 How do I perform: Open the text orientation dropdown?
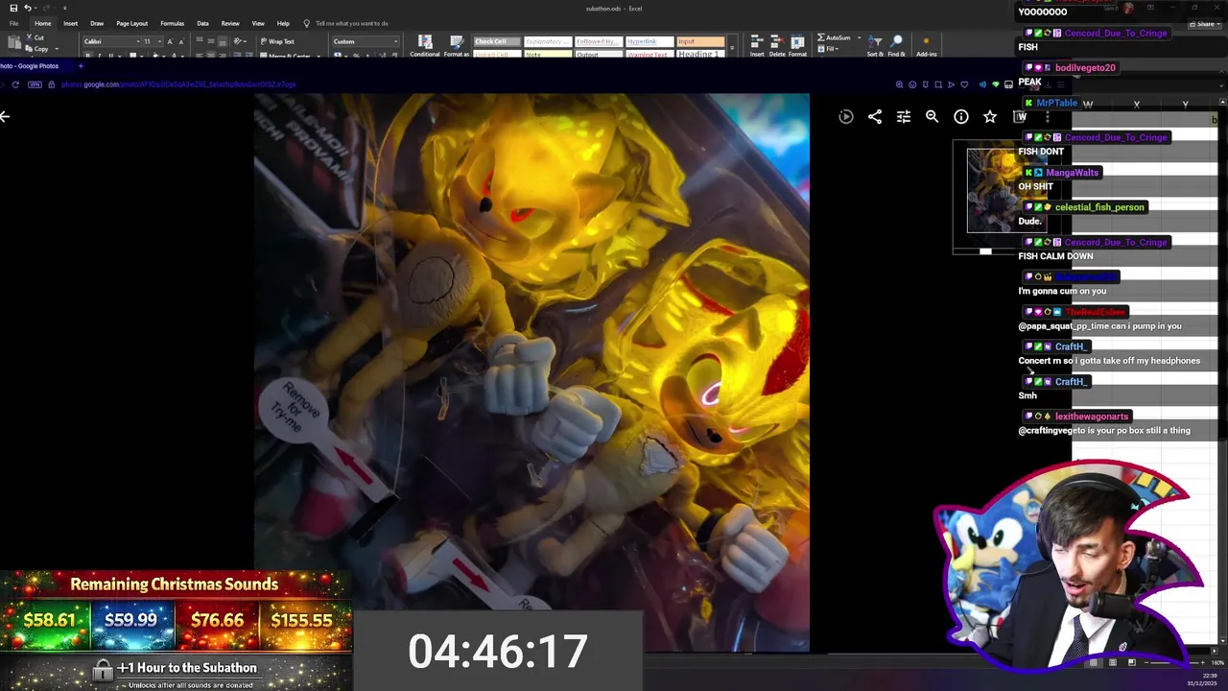click(x=240, y=41)
